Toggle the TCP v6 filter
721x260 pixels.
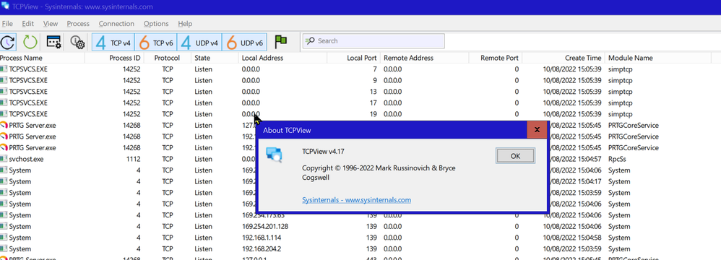(155, 43)
